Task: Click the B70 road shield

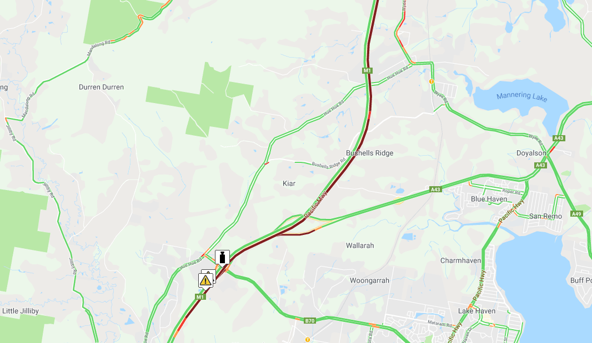Action: coord(309,321)
